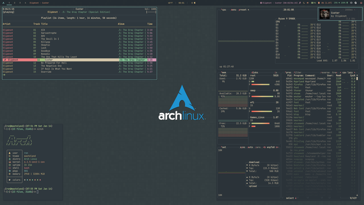The image size is (364, 205).
Task: Switch to workspace 2 in top bar
Action: pos(15,3)
